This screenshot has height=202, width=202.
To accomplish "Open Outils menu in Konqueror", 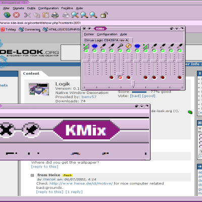I will (31, 8).
